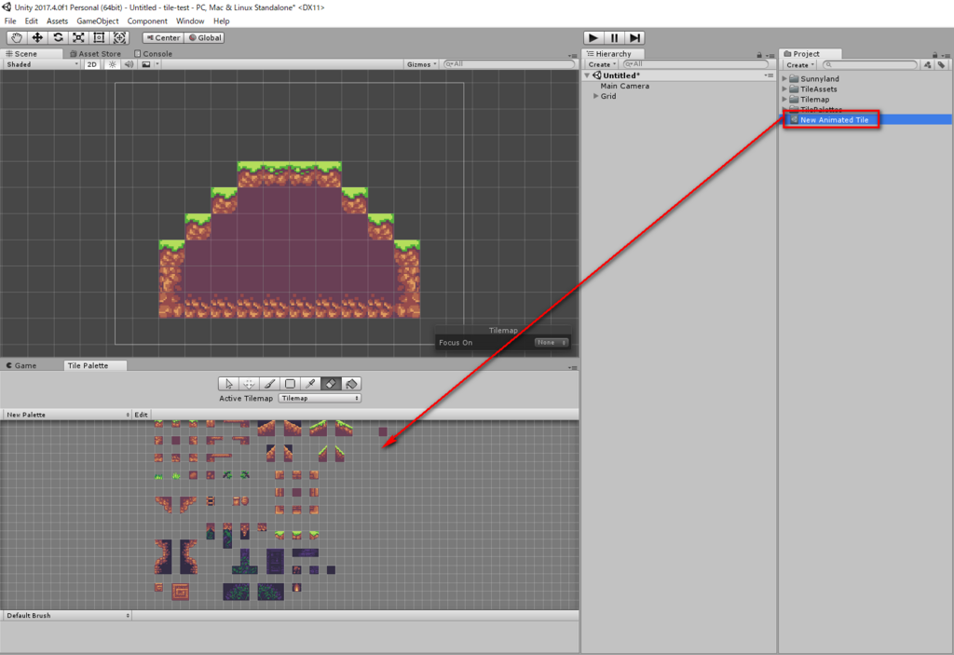Viewport: 954px width, 655px height.
Task: Open the File menu
Action: coord(10,20)
